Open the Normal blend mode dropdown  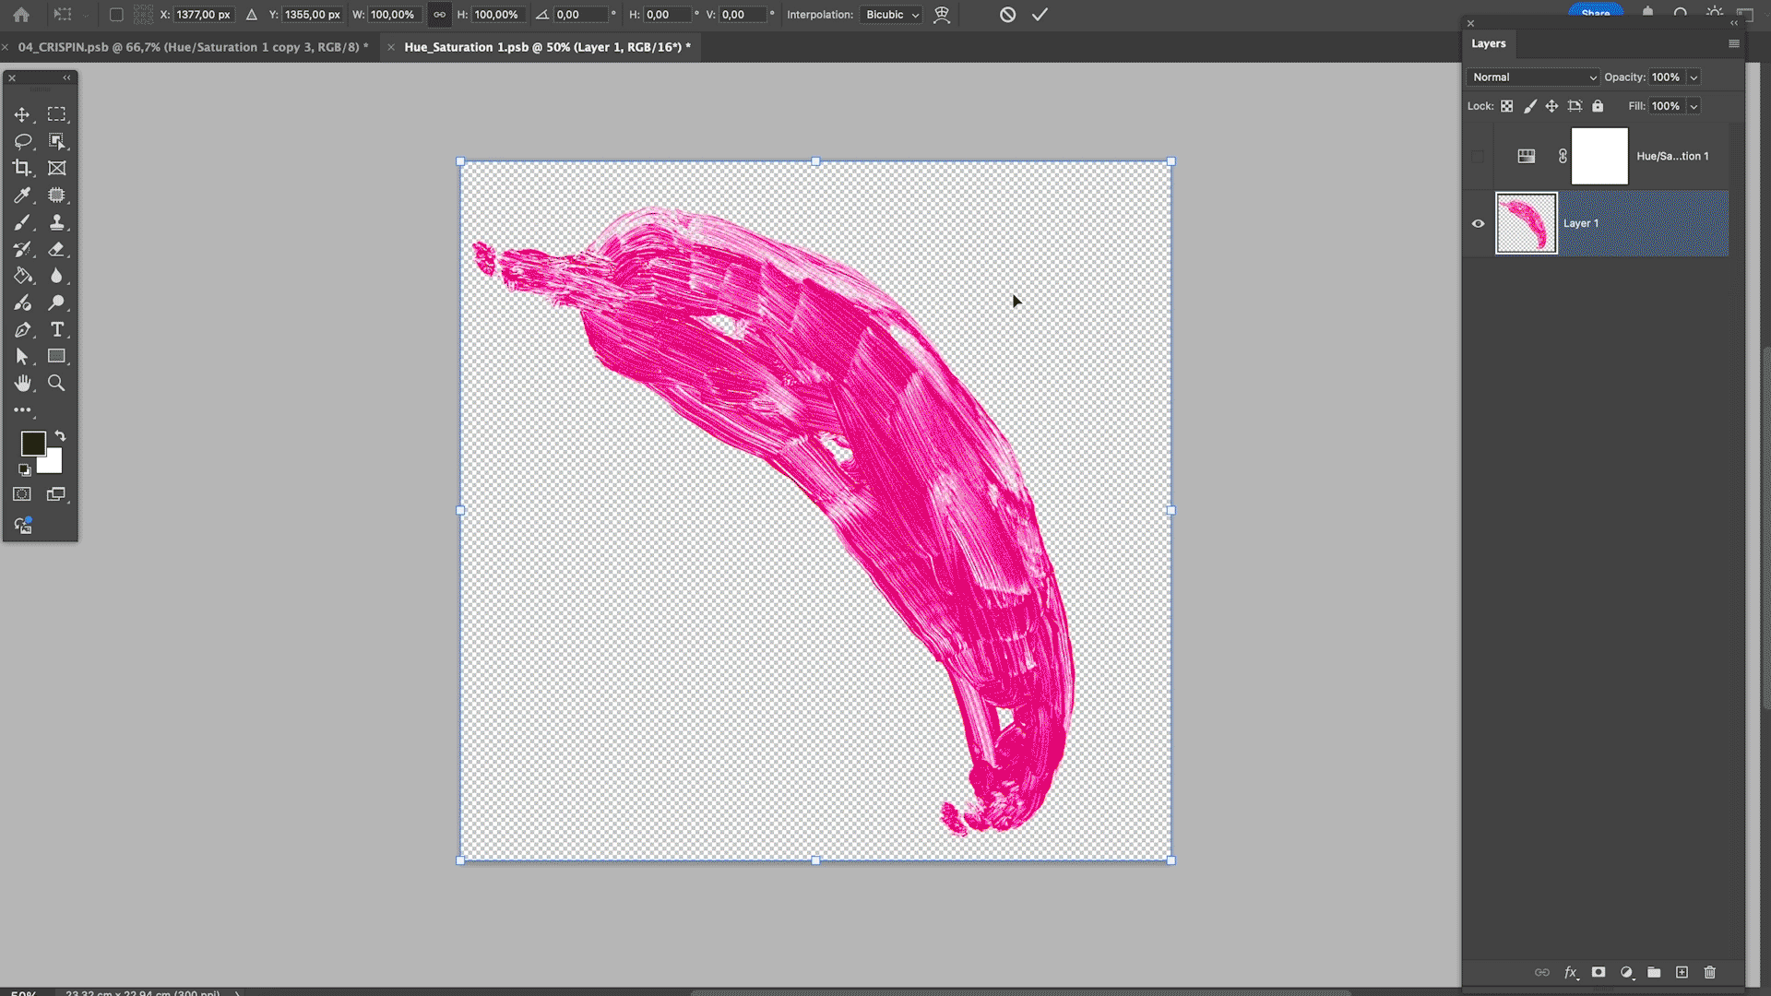click(x=1533, y=77)
